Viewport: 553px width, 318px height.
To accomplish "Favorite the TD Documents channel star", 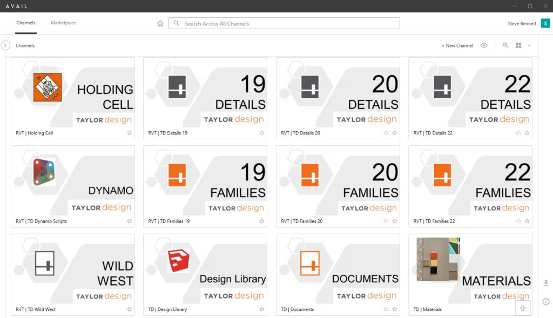I will click(x=395, y=309).
